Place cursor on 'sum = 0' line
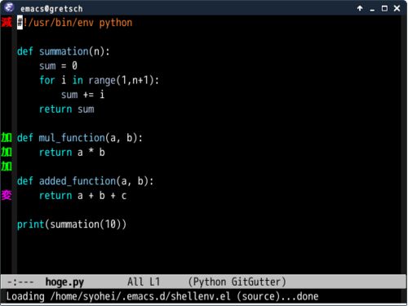The height and width of the screenshot is (306, 408). click(x=58, y=66)
